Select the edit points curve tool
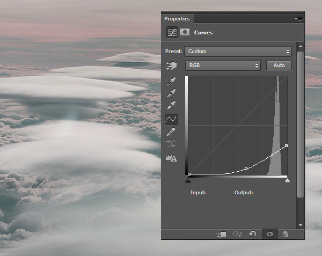 [172, 119]
